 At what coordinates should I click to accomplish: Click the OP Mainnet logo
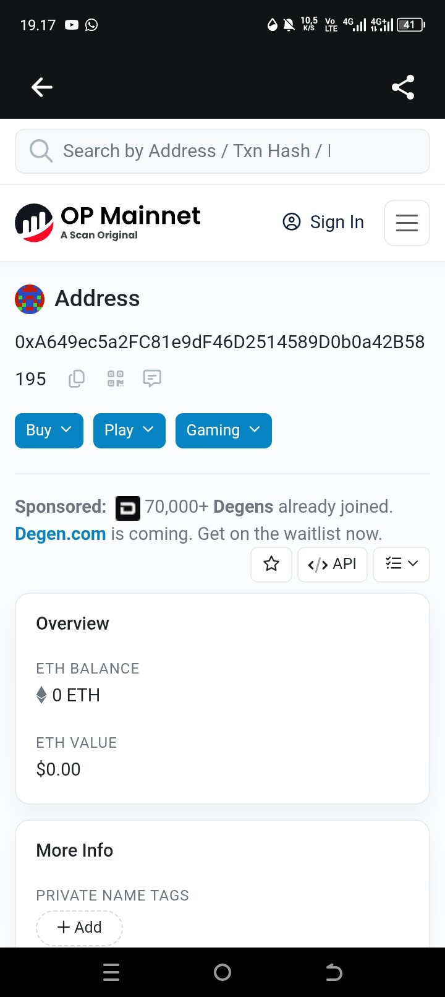point(108,223)
